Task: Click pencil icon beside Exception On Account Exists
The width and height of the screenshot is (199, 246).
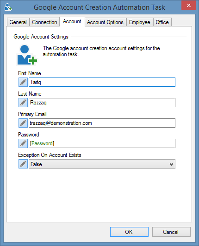Action: 23,164
